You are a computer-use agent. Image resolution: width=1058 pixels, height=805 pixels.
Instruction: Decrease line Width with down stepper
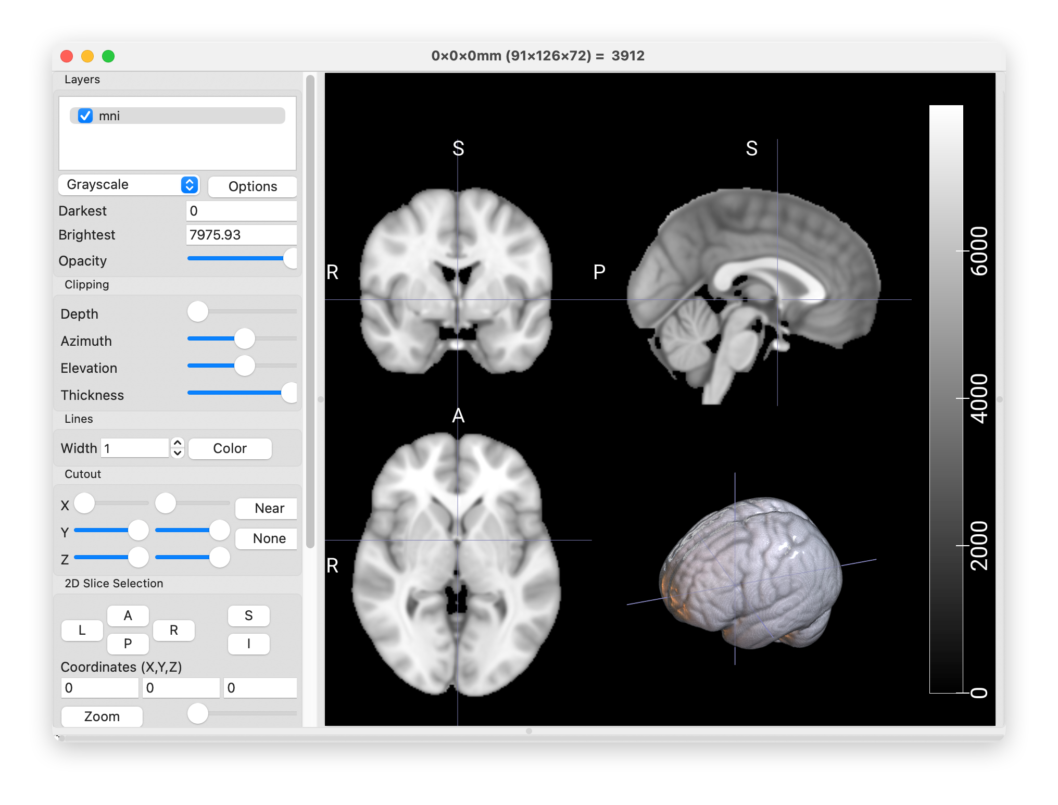[178, 453]
